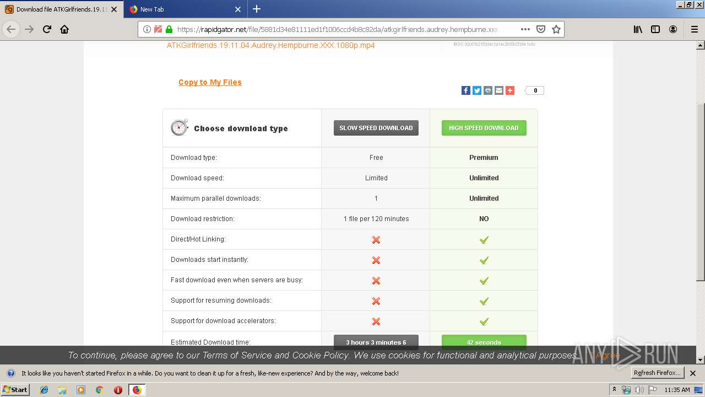Select the Firefox taskbar button
The width and height of the screenshot is (705, 397).
pyautogui.click(x=137, y=390)
